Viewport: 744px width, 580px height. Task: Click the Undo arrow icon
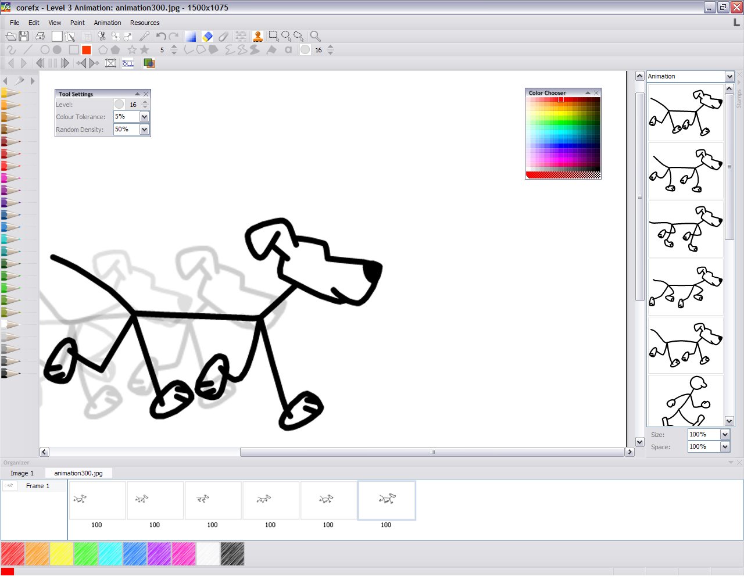[x=161, y=36]
